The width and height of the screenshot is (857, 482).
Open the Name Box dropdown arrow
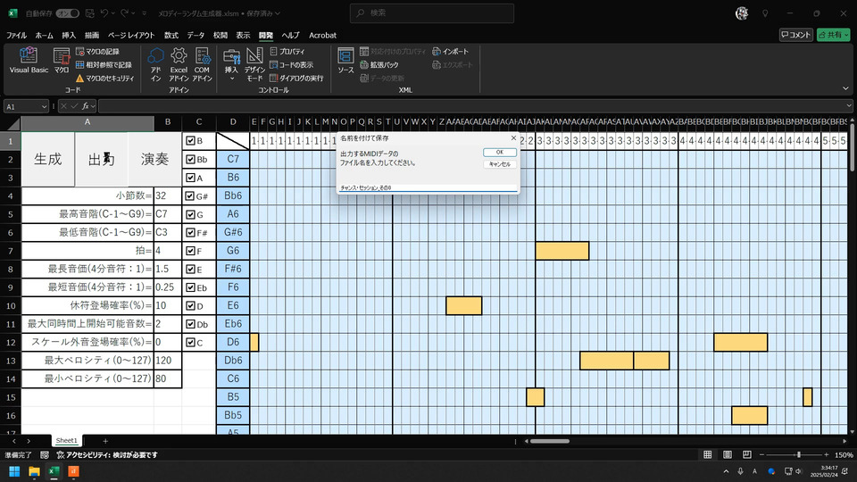click(46, 106)
